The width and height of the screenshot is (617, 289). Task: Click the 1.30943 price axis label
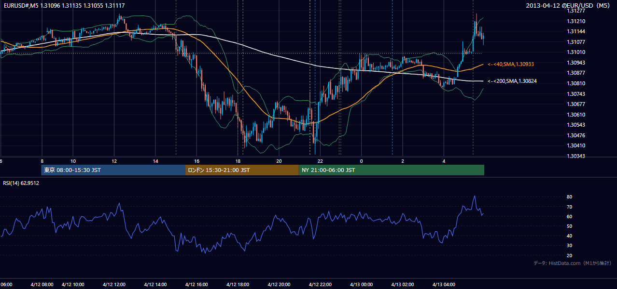pyautogui.click(x=576, y=63)
